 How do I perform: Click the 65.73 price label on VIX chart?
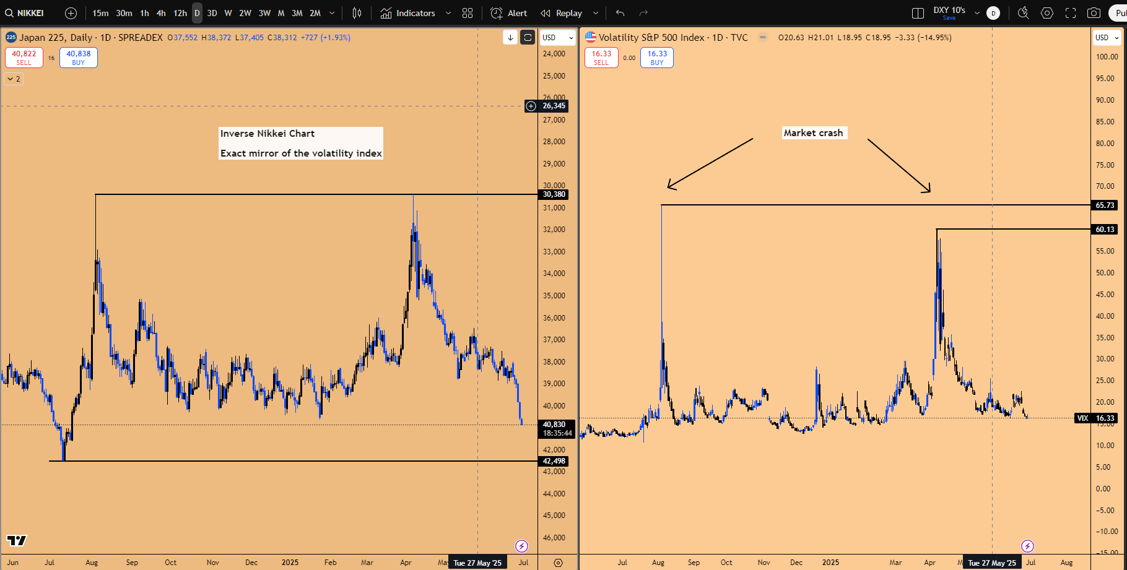(1105, 205)
